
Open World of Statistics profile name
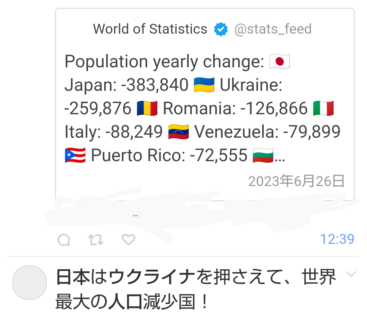click(x=150, y=29)
